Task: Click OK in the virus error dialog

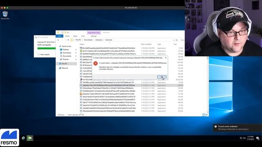Action: (162, 77)
